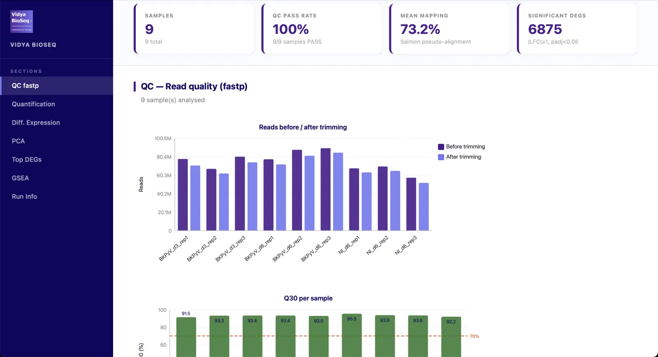Click the Mean Mapping card
The image size is (658, 357).
pos(450,29)
